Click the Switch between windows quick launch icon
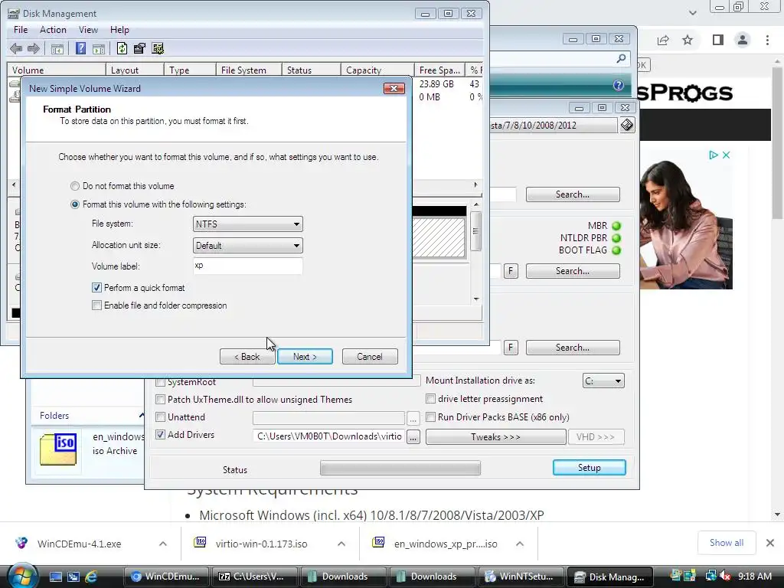 click(73, 577)
